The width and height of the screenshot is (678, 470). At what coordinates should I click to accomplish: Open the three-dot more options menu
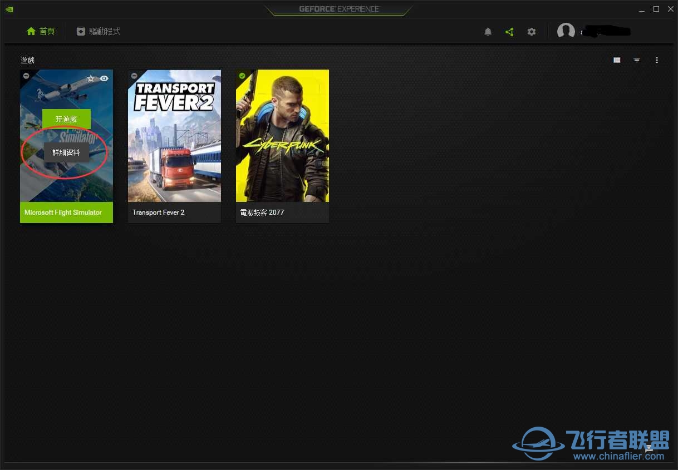coord(657,60)
